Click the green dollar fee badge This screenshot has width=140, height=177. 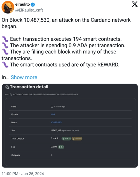[x=61, y=147]
